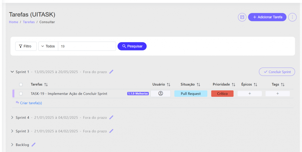Expand the Sprint 4 section
302x152 pixels.
click(12, 117)
